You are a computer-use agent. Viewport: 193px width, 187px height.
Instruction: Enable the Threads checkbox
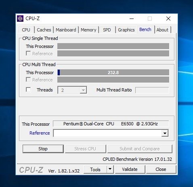(x=28, y=90)
